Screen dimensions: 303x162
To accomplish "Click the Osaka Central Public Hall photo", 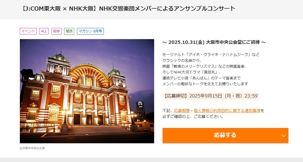I will pos(87,91).
